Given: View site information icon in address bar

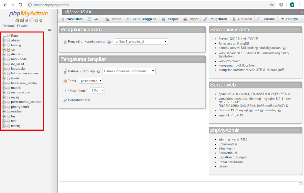Looking at the screenshot, I should click(x=30, y=5).
